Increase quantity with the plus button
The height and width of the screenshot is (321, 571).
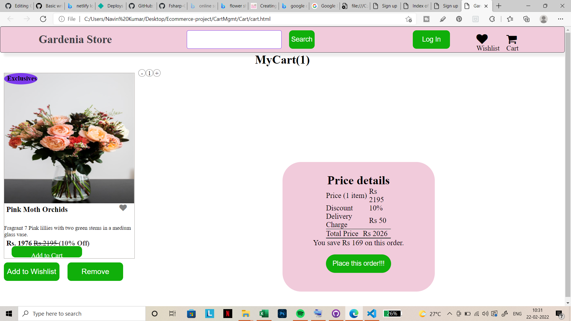point(157,73)
